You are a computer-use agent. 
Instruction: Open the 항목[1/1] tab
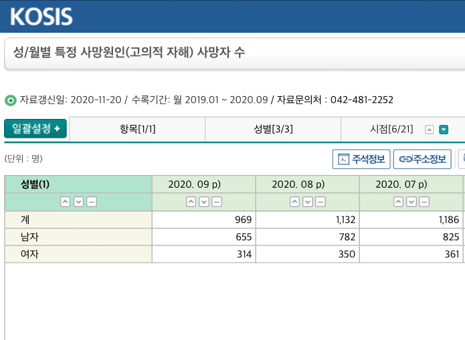click(x=138, y=129)
